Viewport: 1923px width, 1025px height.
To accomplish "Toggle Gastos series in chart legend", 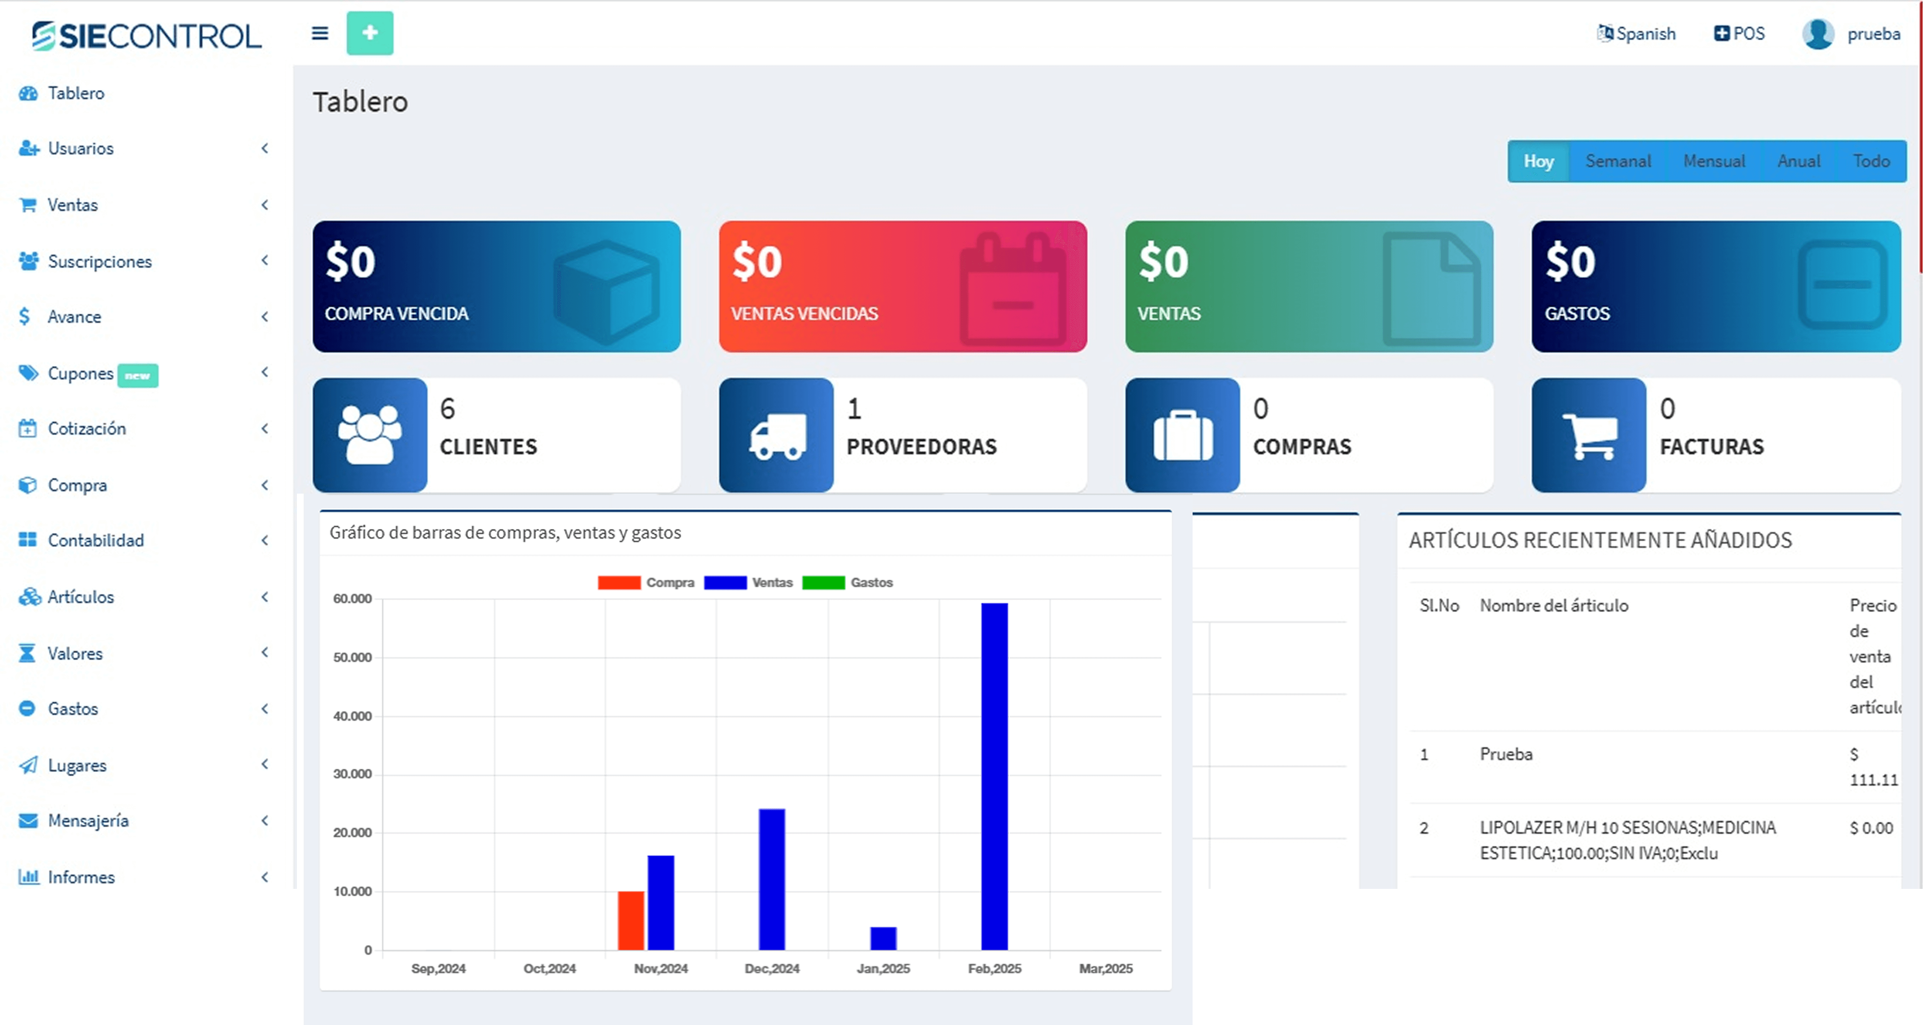I will point(823,583).
